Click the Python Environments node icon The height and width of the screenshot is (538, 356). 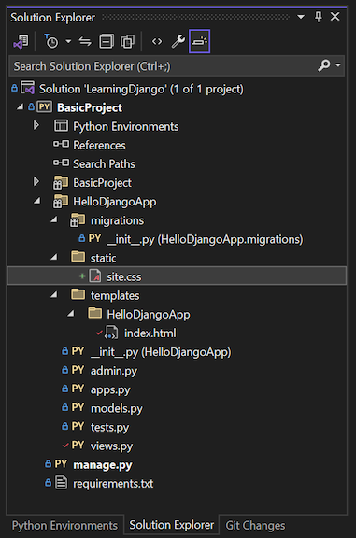61,126
